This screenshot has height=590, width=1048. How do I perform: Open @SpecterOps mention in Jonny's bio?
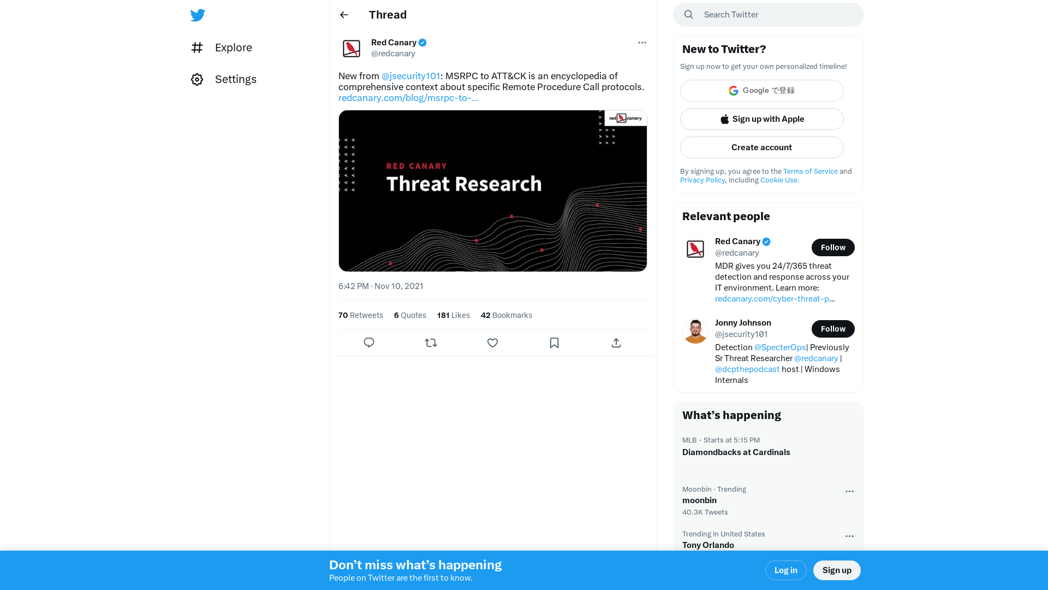coord(780,347)
